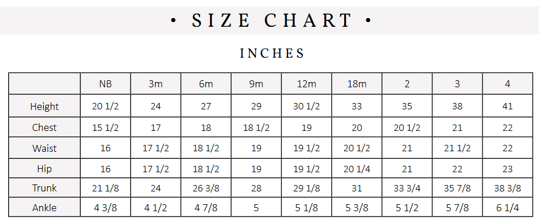Click the Trunk row label
The image size is (539, 224).
(44, 188)
